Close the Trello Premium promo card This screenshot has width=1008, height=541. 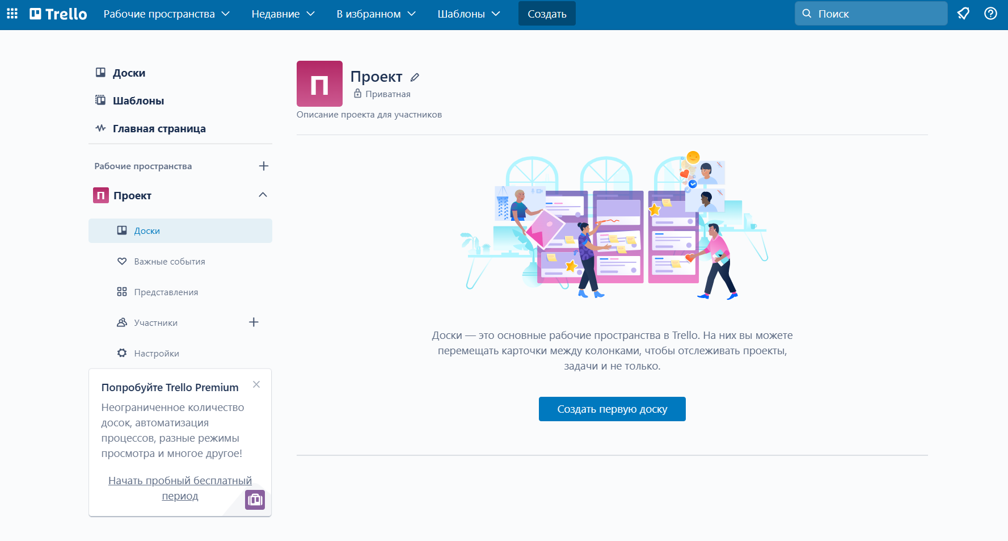256,384
